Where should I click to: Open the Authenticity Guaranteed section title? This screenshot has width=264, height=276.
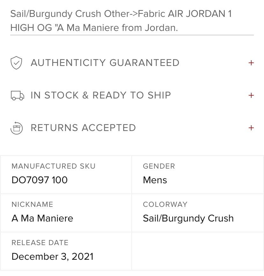[105, 63]
